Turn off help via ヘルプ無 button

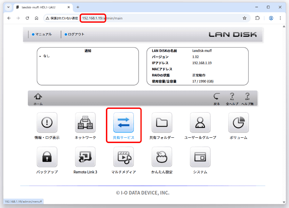pyautogui.click(x=247, y=98)
